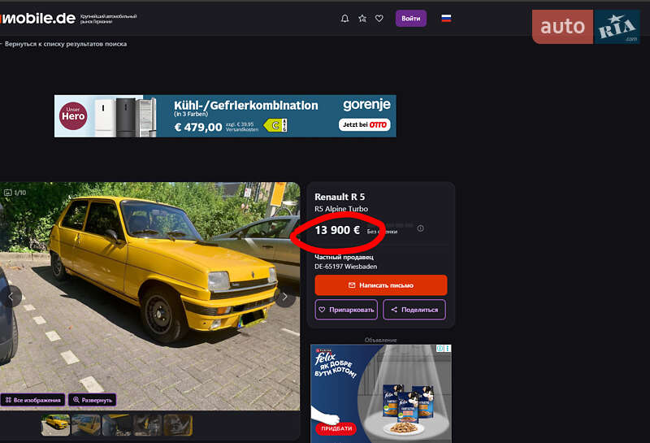
Task: Show next car photo arrow
Action: click(x=285, y=297)
